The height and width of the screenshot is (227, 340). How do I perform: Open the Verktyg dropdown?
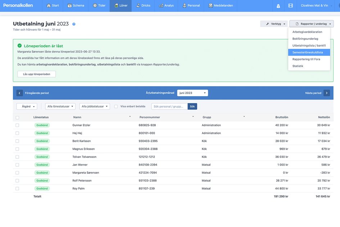274,24
